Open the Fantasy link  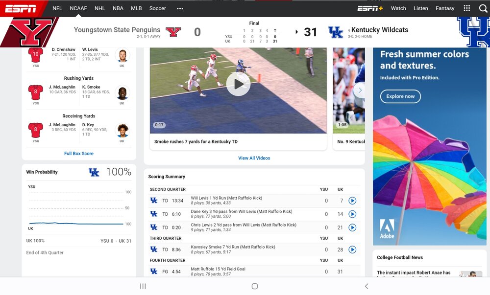[x=445, y=8]
